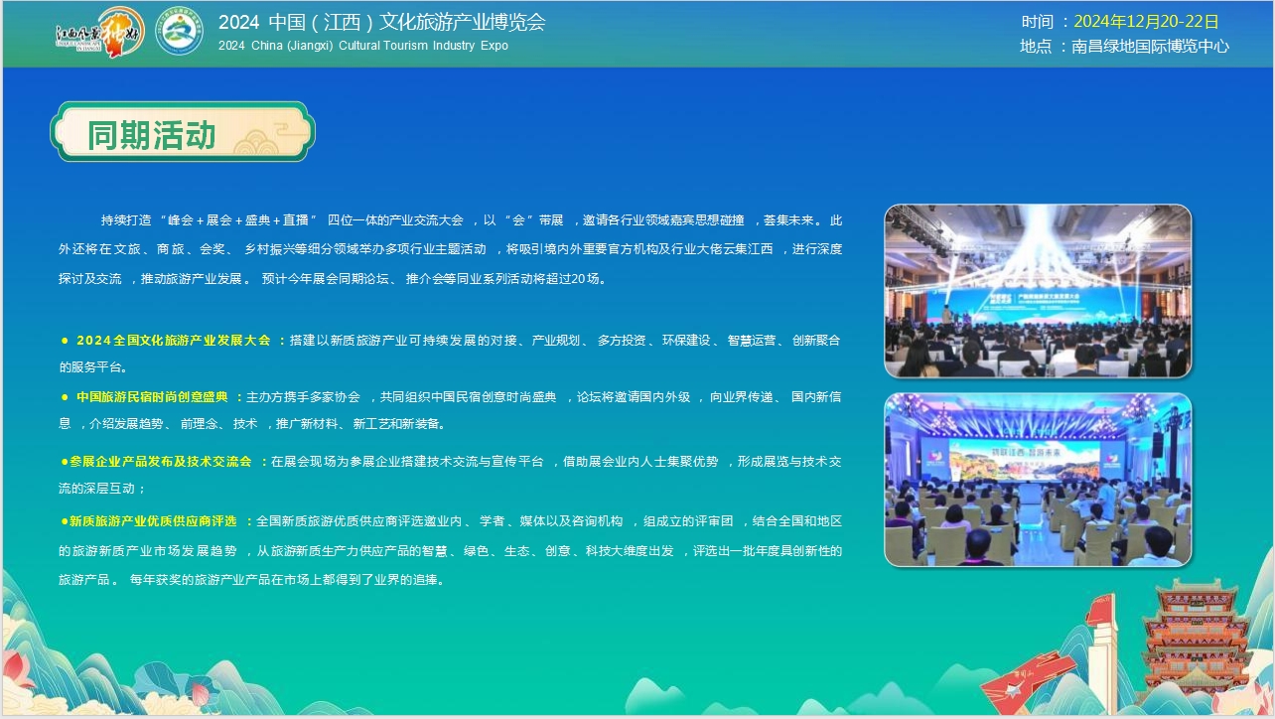The height and width of the screenshot is (719, 1275).
Task: Open the bottom conference audience photo
Action: pos(1038,480)
